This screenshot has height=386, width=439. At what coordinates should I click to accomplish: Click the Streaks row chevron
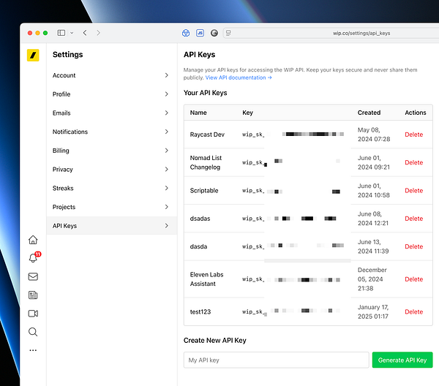click(167, 188)
